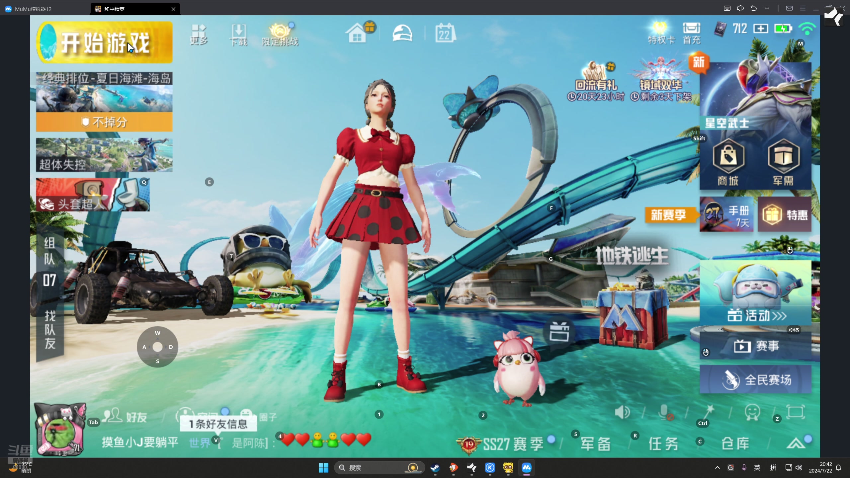This screenshot has width=850, height=478.
Task: Select the 超体失控 mode card
Action: pyautogui.click(x=104, y=155)
